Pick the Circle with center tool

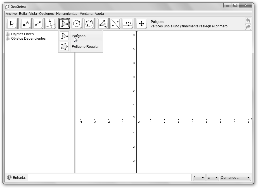click(x=77, y=24)
